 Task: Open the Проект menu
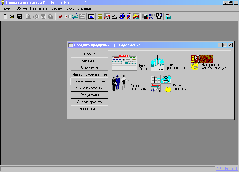[7, 9]
